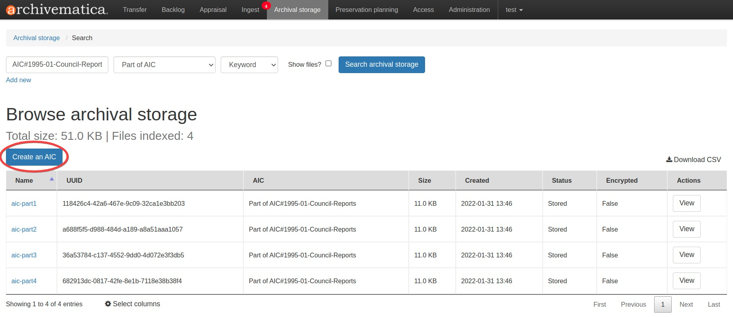Viewport: 733px width, 317px height.
Task: Open the Part of AIC field dropdown
Action: pos(164,65)
